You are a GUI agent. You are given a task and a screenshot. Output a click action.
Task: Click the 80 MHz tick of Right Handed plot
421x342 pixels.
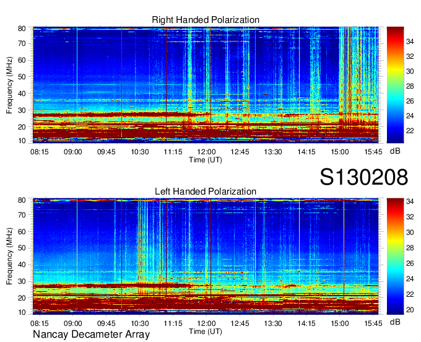pos(22,28)
